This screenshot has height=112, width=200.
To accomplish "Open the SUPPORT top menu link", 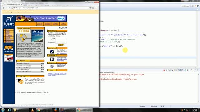I will click(56, 24).
